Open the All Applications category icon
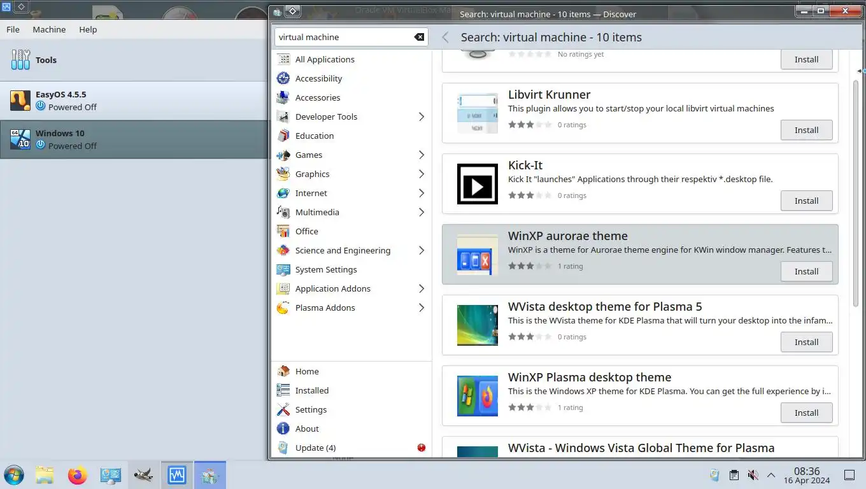 (283, 59)
